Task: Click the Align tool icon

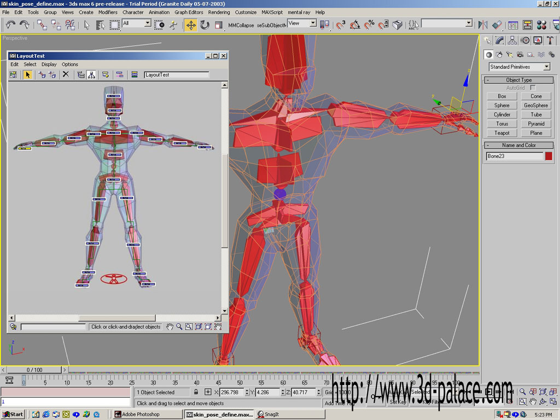Action: (x=497, y=25)
